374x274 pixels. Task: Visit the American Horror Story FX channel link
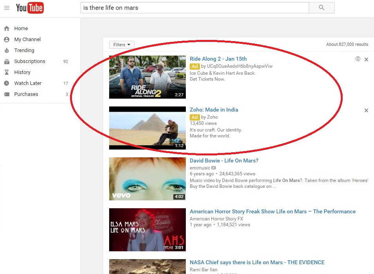coord(216,219)
